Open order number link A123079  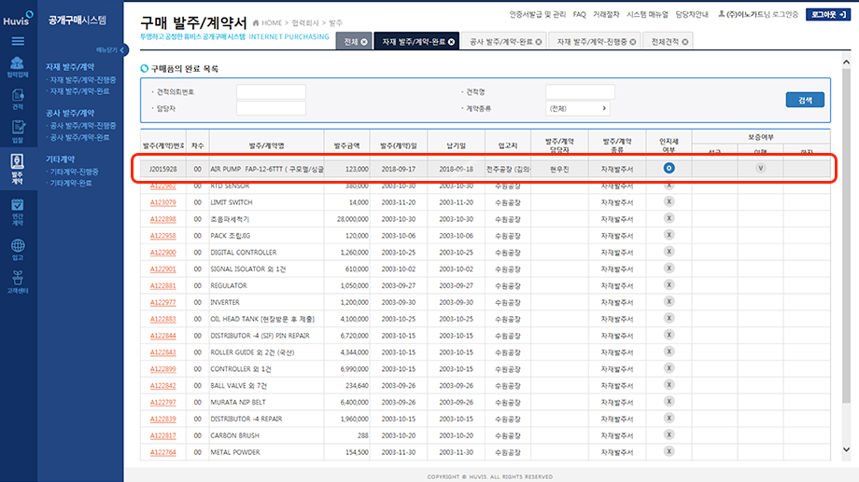[162, 202]
